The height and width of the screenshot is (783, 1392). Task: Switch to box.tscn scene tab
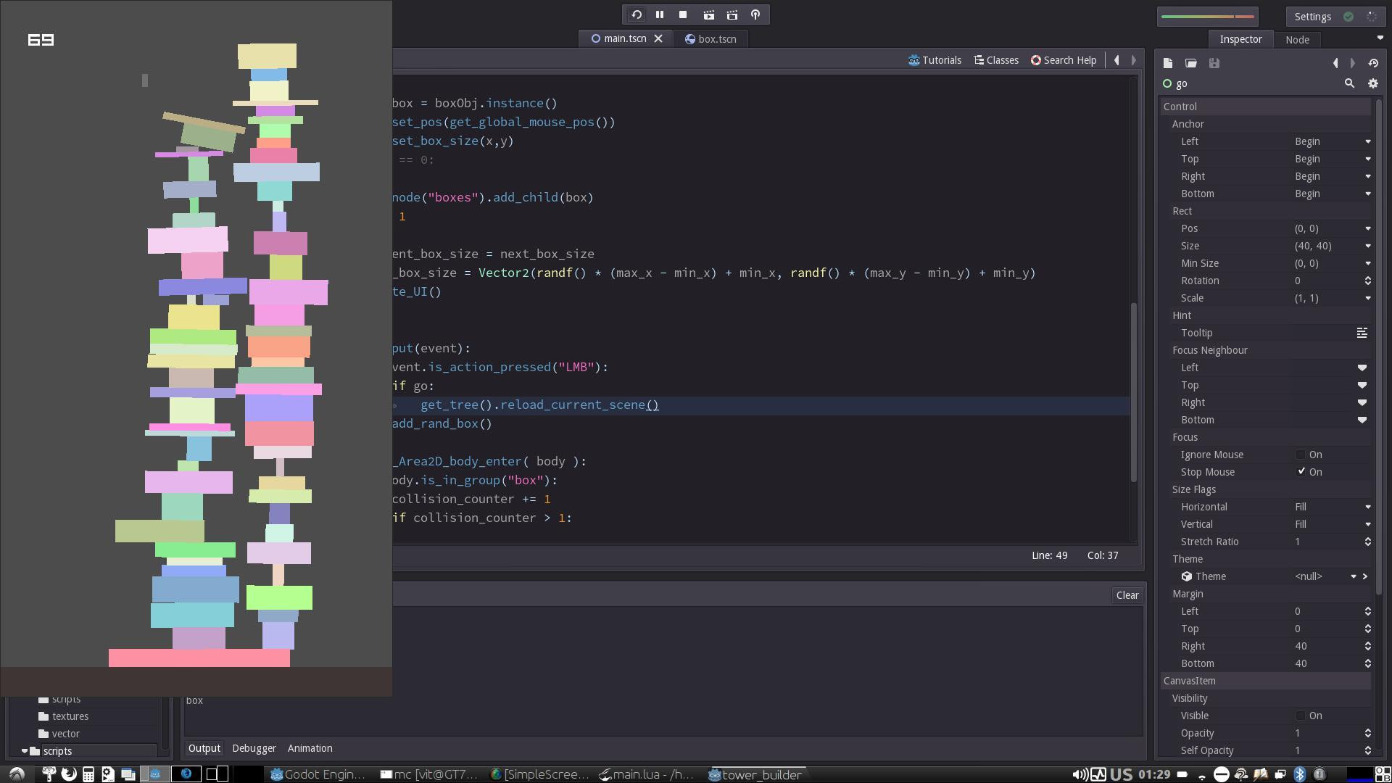710,38
